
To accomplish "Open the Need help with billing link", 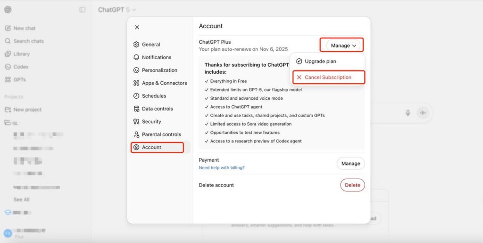I will pos(222,168).
